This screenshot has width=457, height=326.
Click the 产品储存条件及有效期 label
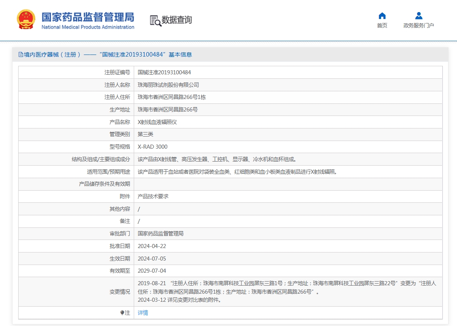(x=104, y=184)
